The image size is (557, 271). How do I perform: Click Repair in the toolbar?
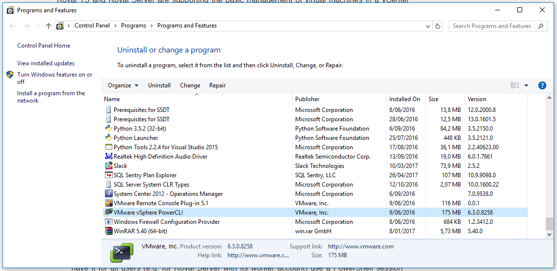pyautogui.click(x=217, y=85)
